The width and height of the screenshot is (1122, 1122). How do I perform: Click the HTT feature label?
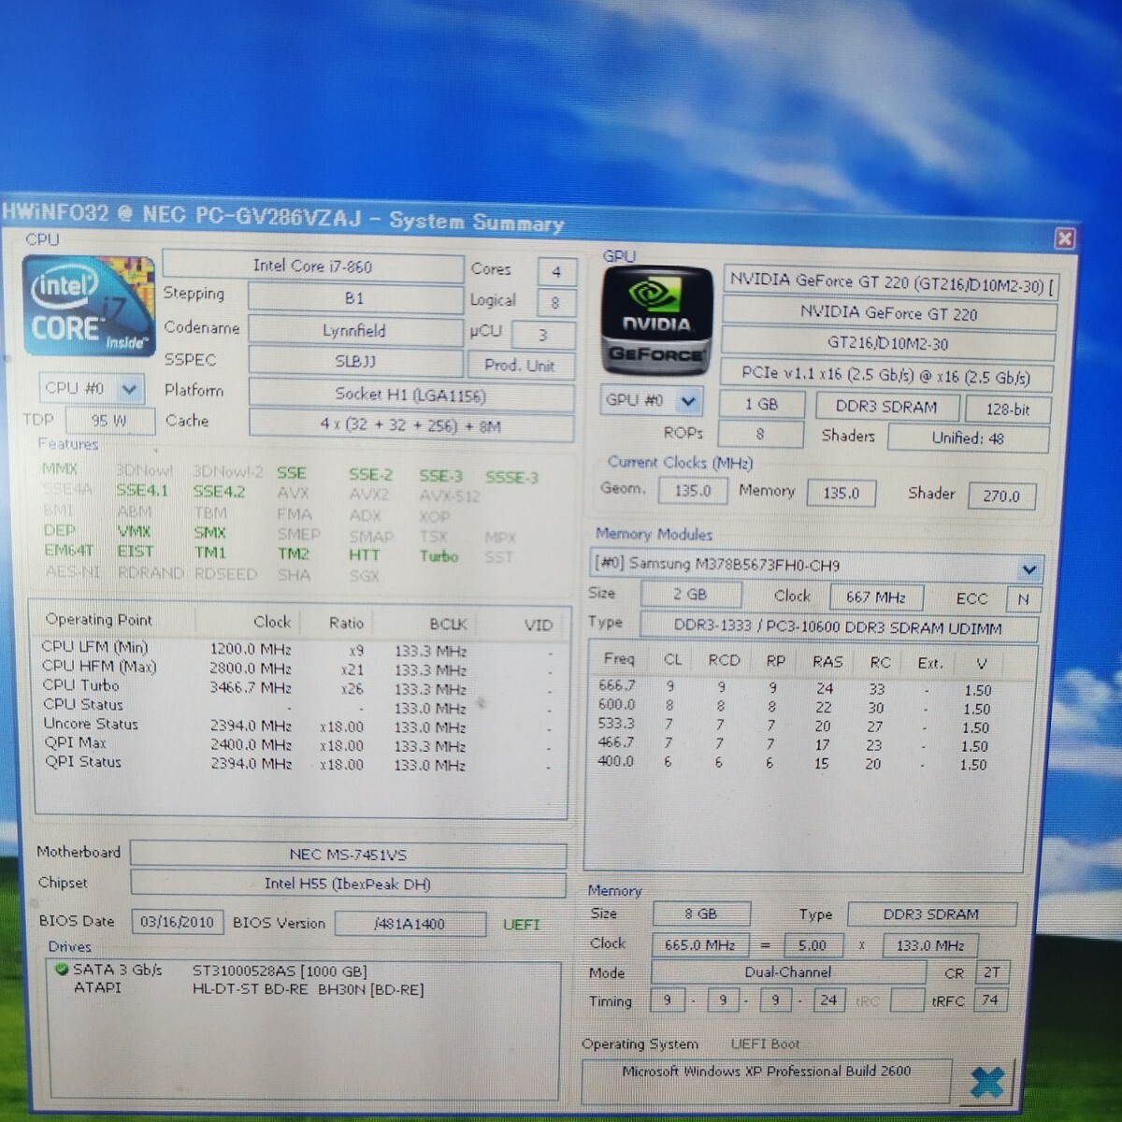click(364, 554)
